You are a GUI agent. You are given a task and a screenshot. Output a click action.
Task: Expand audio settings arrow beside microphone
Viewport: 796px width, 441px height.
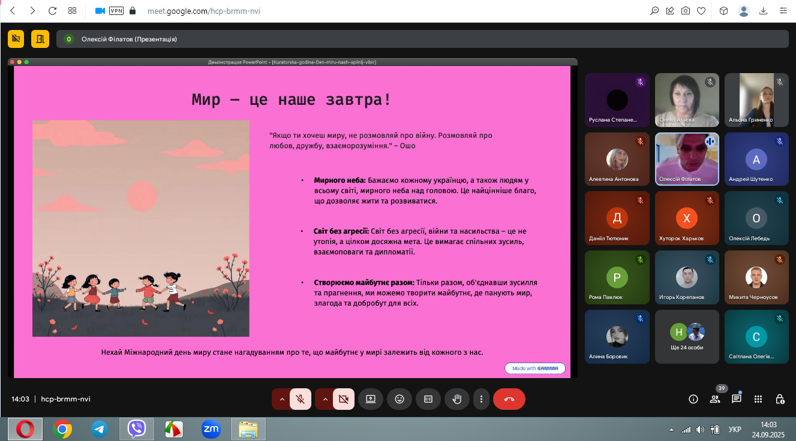point(281,399)
